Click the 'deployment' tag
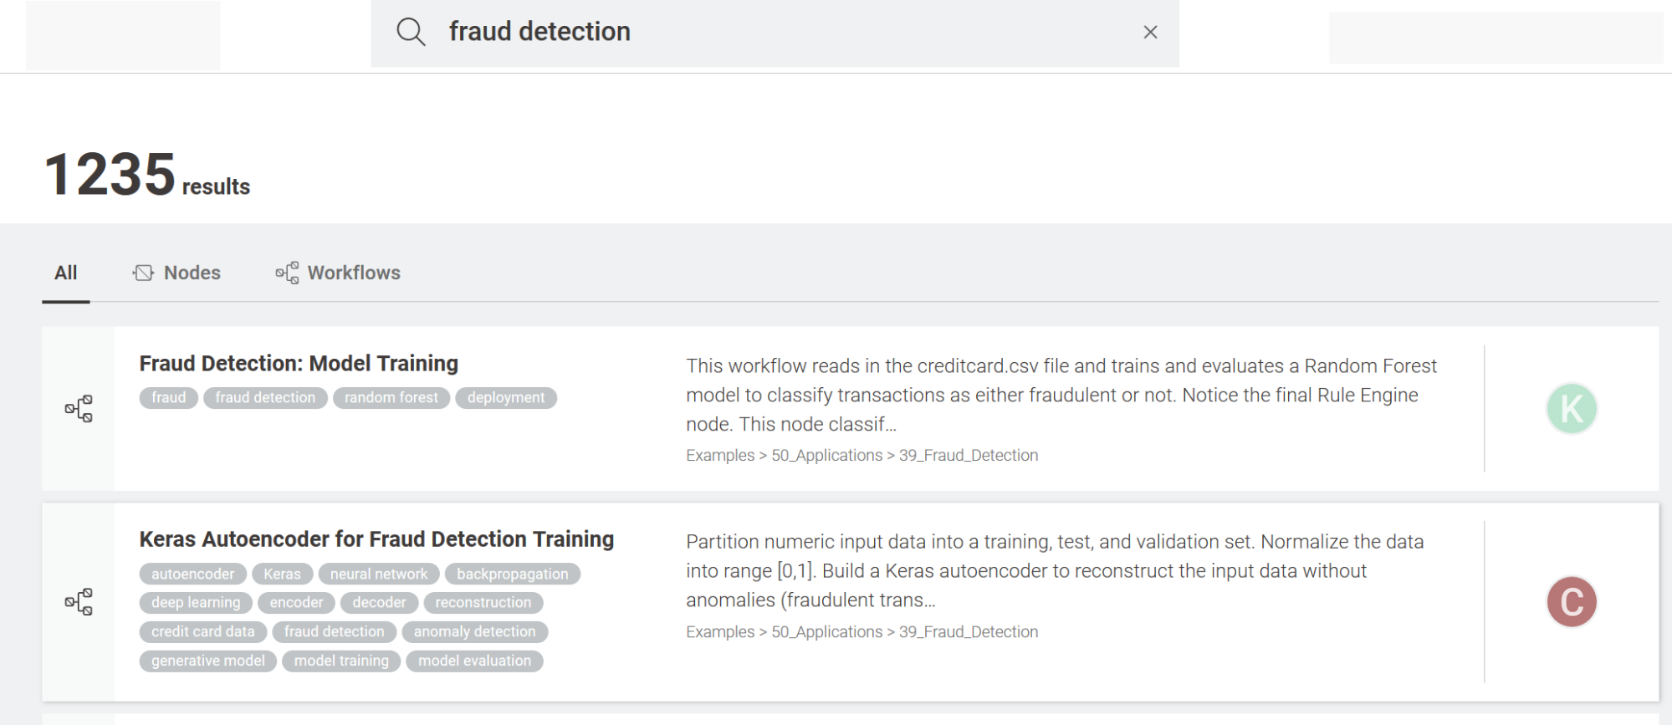Viewport: 1672px width, 725px height. click(x=506, y=398)
